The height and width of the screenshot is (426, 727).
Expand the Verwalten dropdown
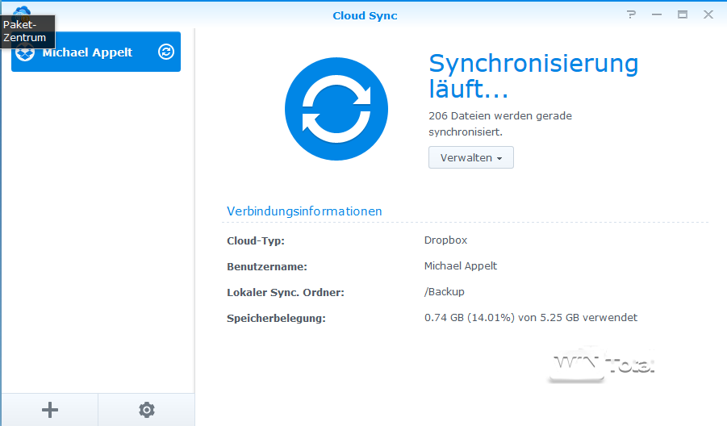point(471,158)
